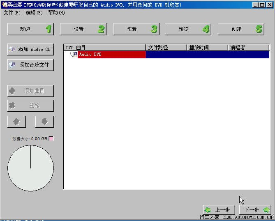
Task: Switch to step 4 预览 tab
Action: tap(188, 29)
